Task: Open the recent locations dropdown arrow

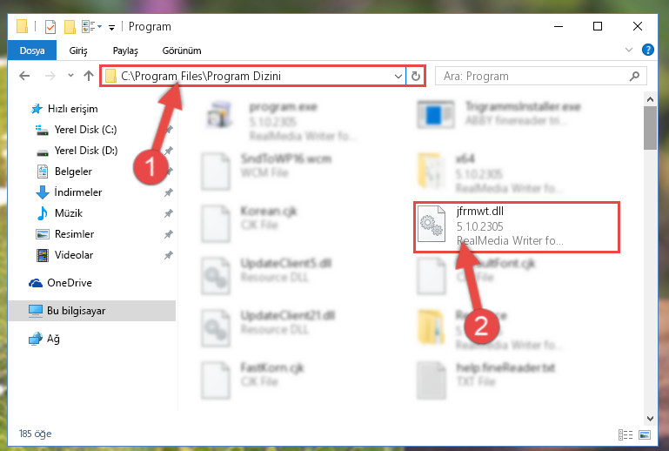Action: [70, 76]
